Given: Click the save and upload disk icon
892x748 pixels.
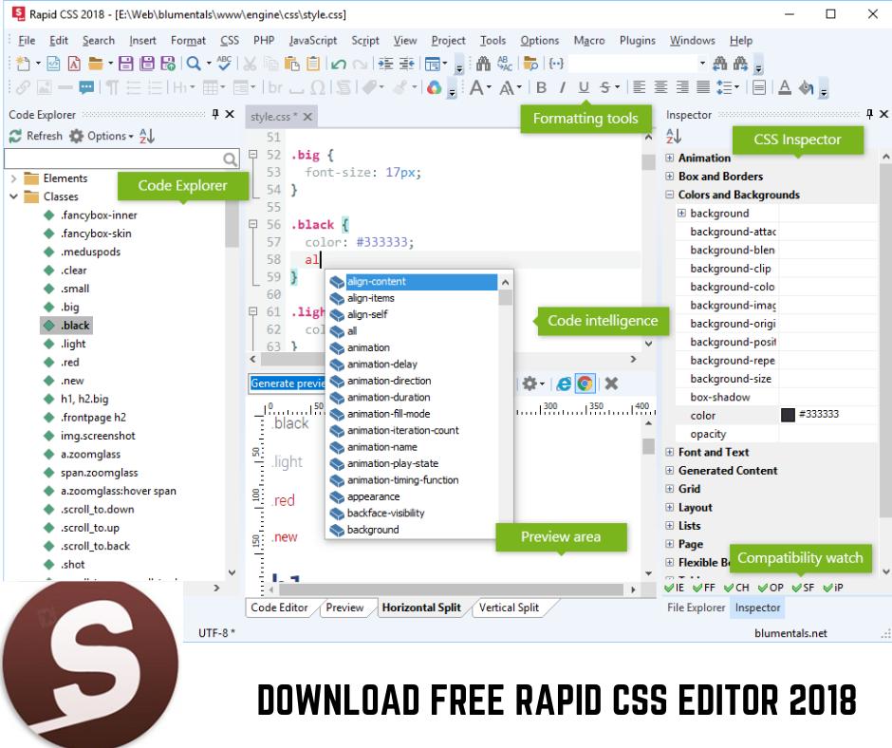Looking at the screenshot, I should pyautogui.click(x=168, y=64).
